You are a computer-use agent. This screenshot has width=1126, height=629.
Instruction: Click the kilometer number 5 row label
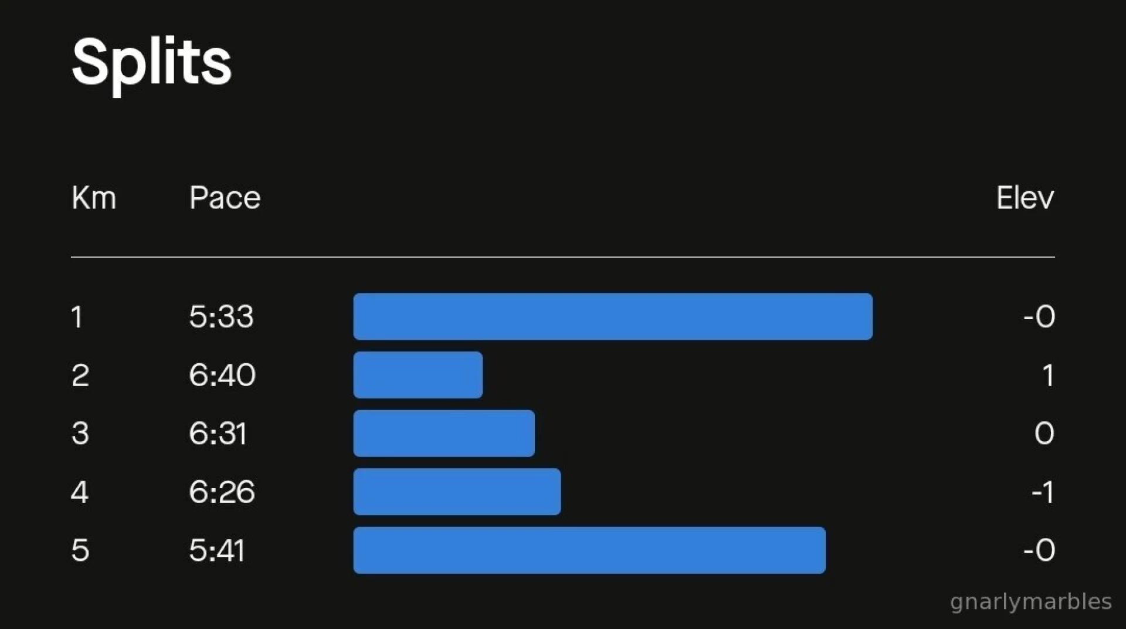pos(80,550)
